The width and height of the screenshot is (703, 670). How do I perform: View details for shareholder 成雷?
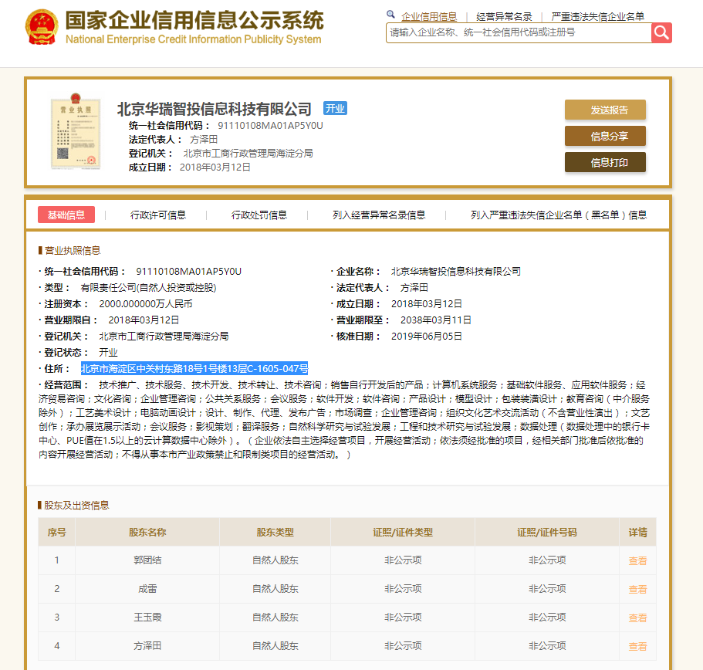(637, 589)
